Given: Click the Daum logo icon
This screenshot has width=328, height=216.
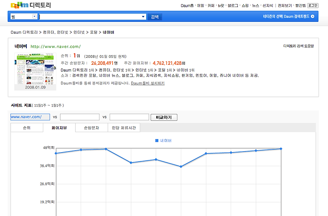Looking at the screenshot, I should click(19, 5).
